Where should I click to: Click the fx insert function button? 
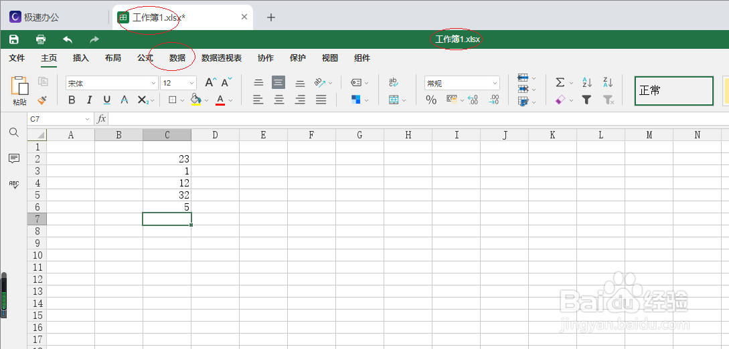click(x=101, y=119)
